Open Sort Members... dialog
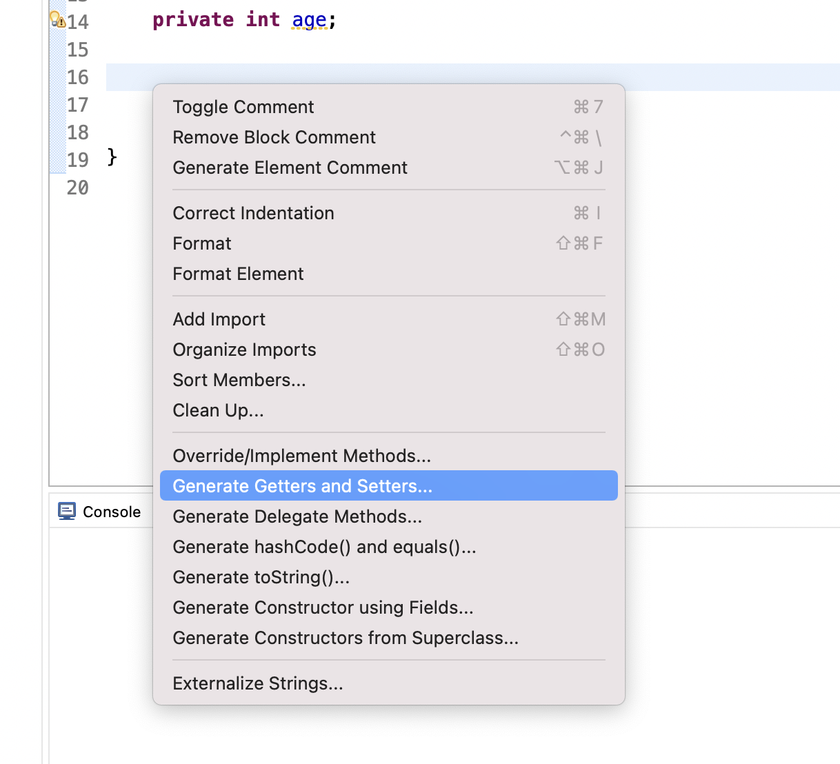The width and height of the screenshot is (840, 764). pos(388,380)
